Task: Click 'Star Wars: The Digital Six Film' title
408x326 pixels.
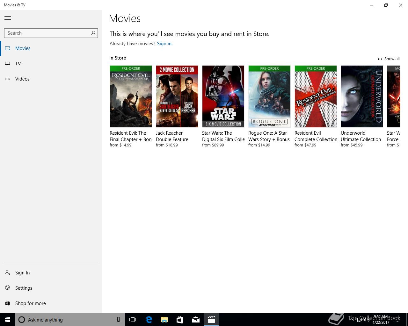Action: (x=223, y=136)
